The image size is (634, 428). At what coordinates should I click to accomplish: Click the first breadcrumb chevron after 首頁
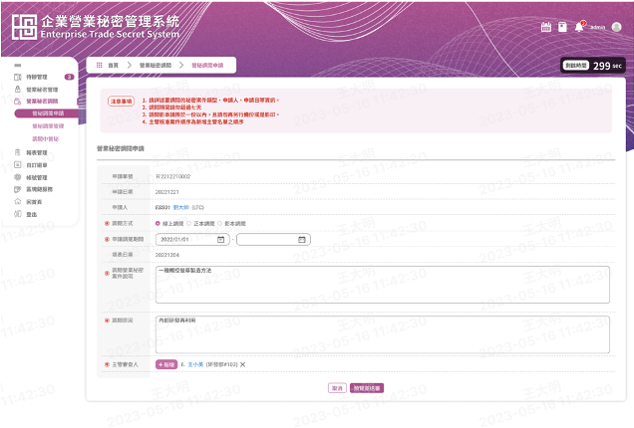click(130, 65)
